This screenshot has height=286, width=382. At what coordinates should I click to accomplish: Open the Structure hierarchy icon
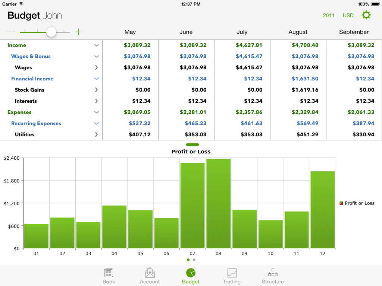[x=273, y=273]
